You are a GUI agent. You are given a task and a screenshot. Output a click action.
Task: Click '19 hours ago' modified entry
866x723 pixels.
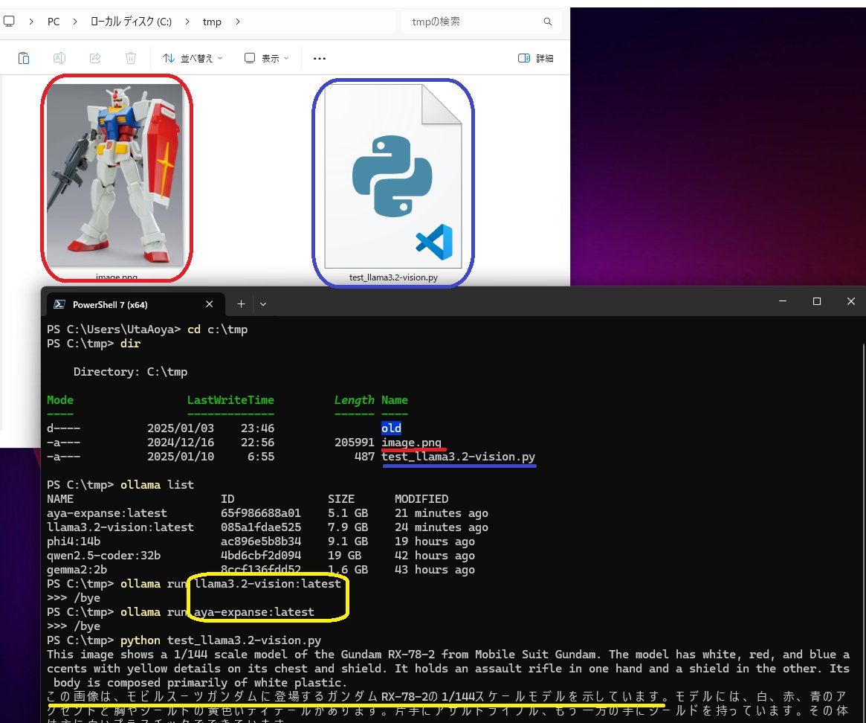pyautogui.click(x=435, y=542)
